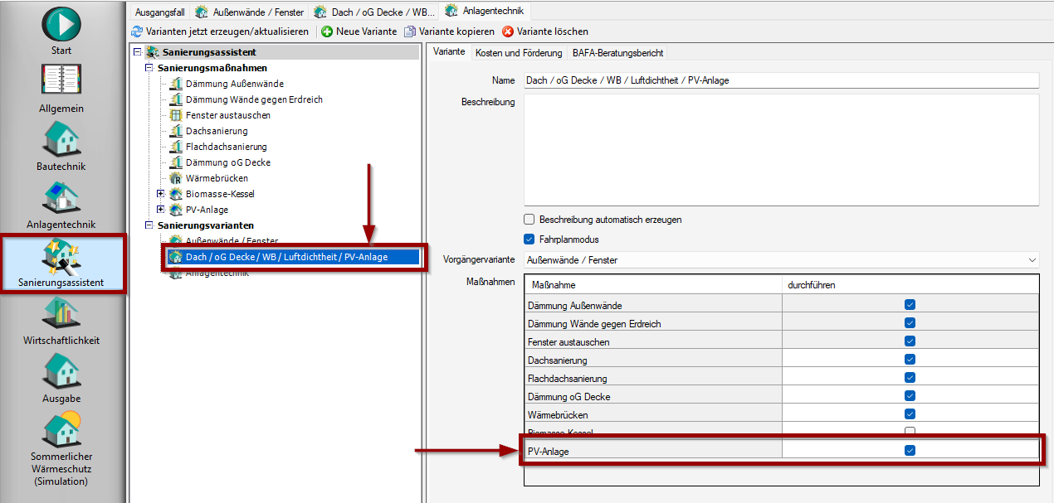Open Sommerlicher Wärmeschutz simulation icon
1054x503 pixels.
tap(61, 429)
